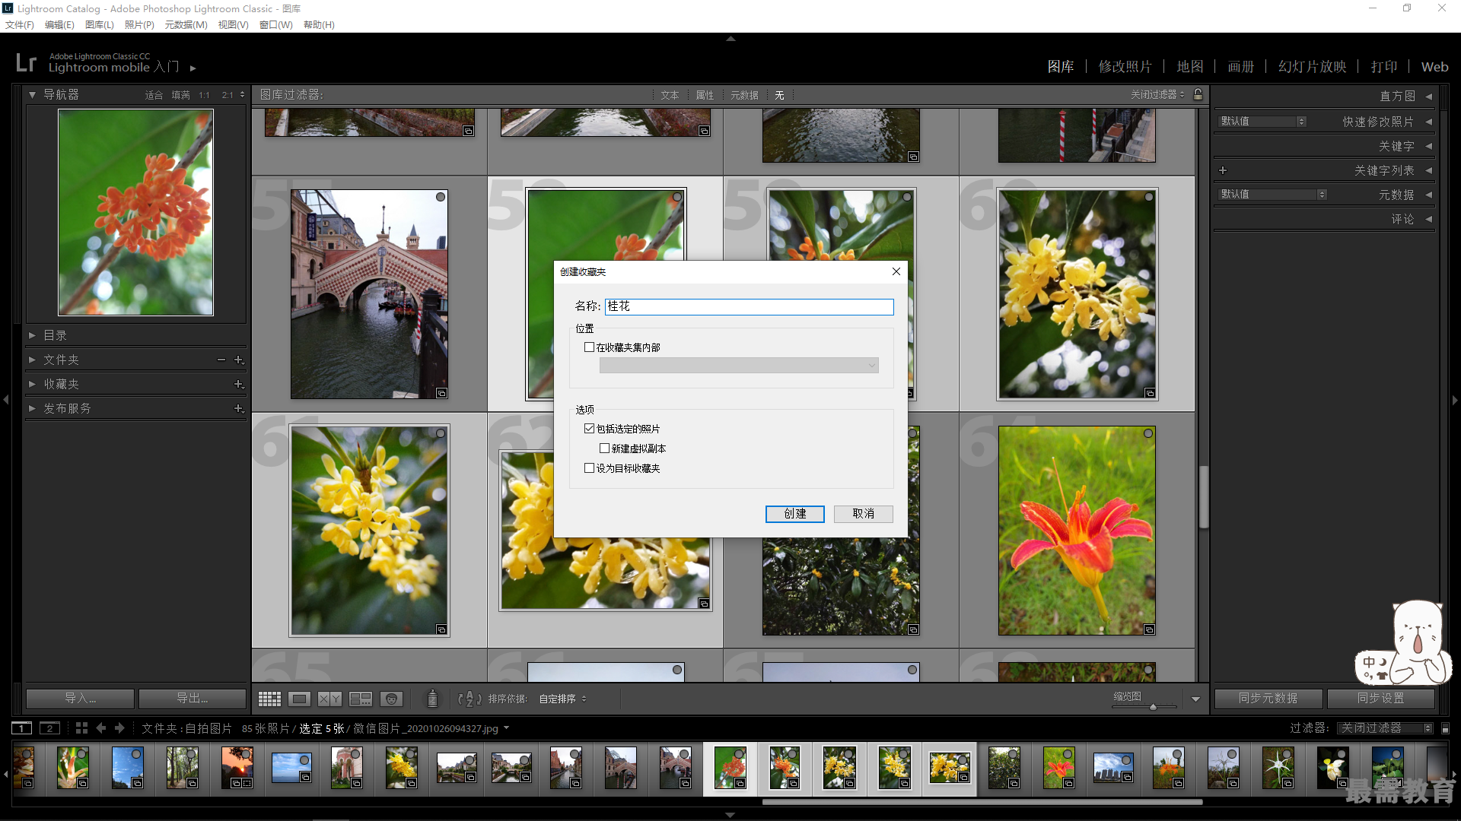Image resolution: width=1461 pixels, height=821 pixels.
Task: Click the grid vertical scrollbar
Action: click(x=1204, y=496)
